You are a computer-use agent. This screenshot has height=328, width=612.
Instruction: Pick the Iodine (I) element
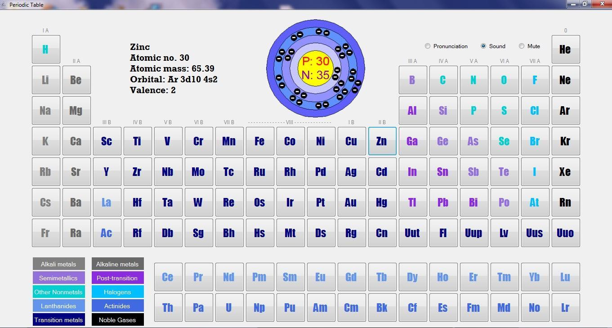(x=535, y=172)
